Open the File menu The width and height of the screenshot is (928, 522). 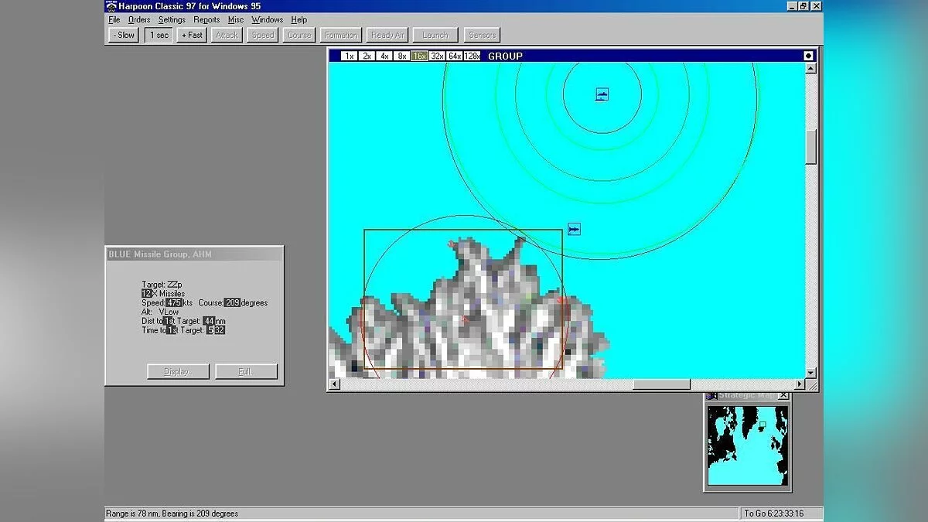pos(114,19)
